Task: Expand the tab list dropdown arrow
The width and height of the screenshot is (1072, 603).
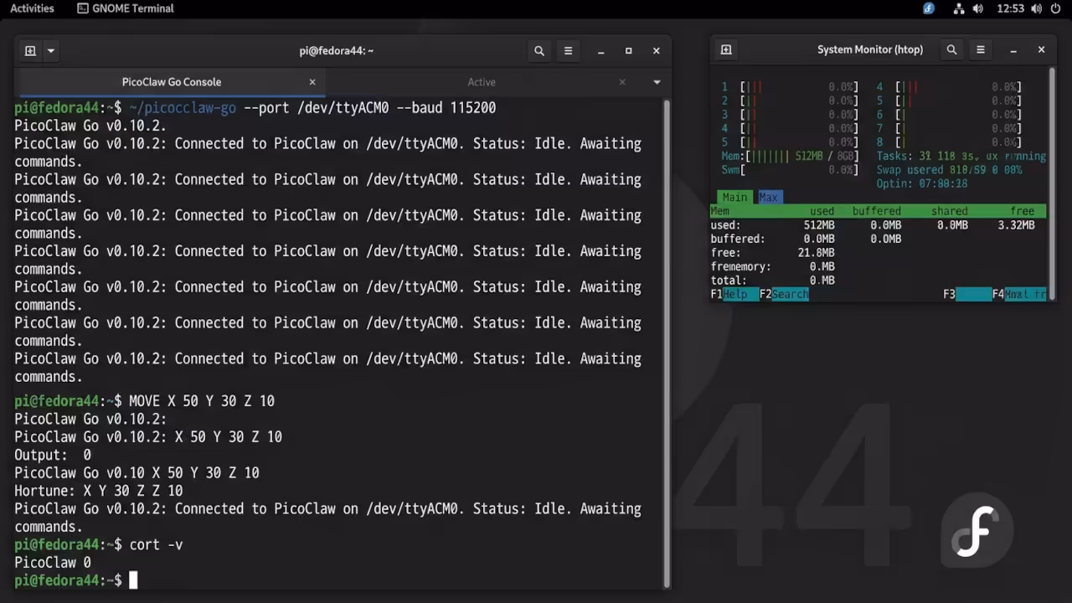Action: (x=657, y=82)
